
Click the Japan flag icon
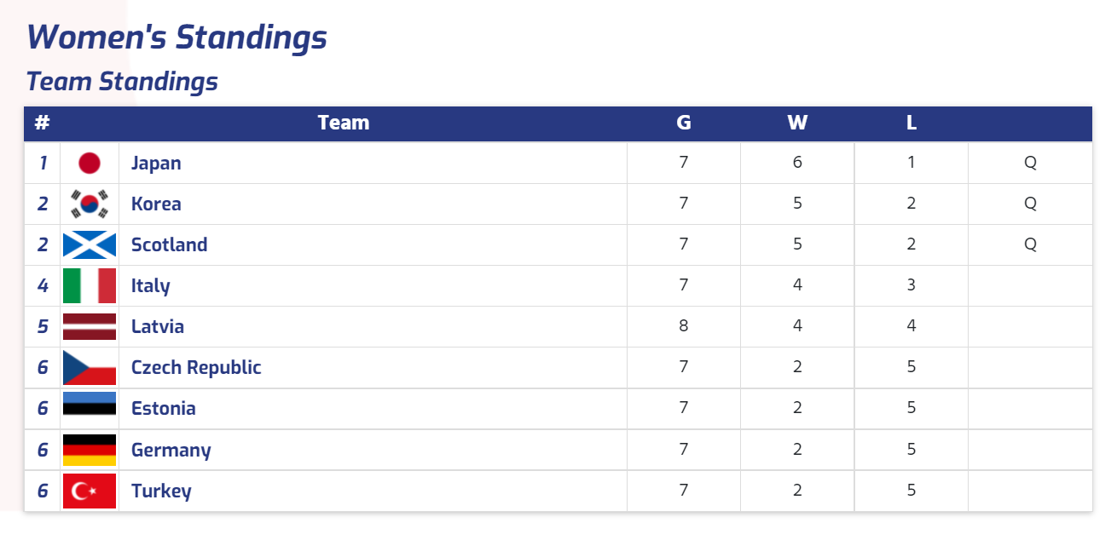[90, 163]
